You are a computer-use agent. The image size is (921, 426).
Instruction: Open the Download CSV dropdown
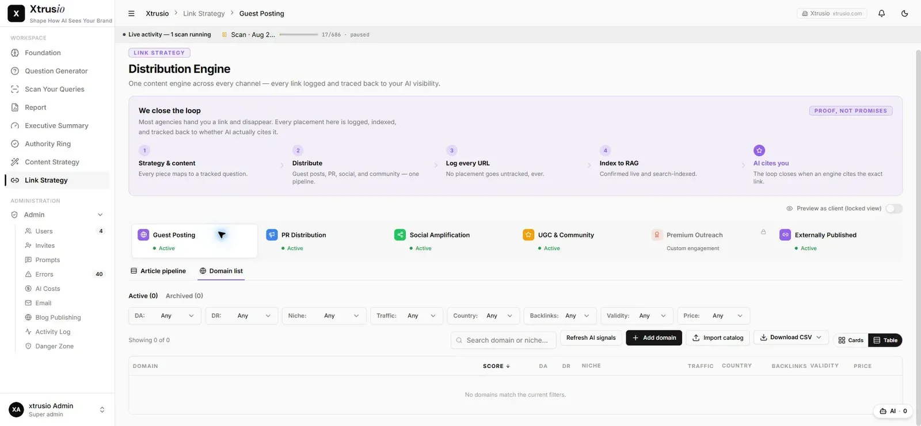pos(791,337)
